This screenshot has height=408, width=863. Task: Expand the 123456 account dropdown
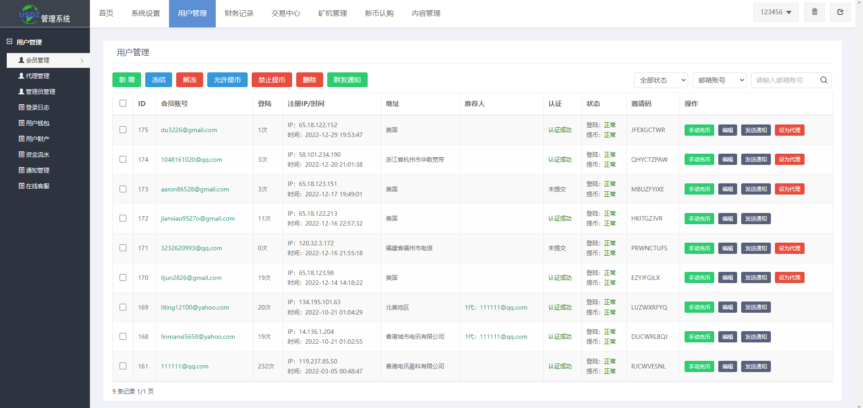(x=775, y=12)
